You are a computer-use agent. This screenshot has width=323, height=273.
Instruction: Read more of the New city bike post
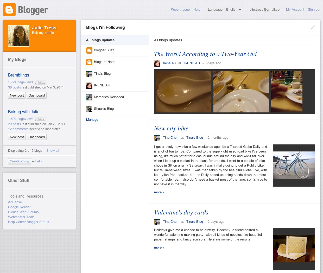159,192
